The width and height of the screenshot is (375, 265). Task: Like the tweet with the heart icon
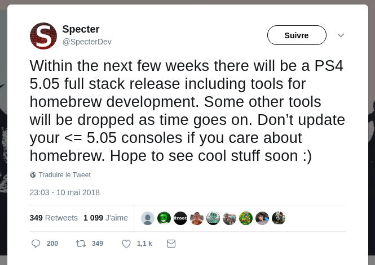(x=126, y=244)
